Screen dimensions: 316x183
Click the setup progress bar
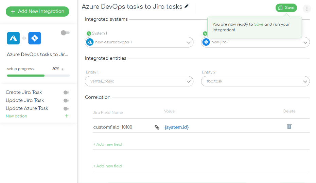38,76
